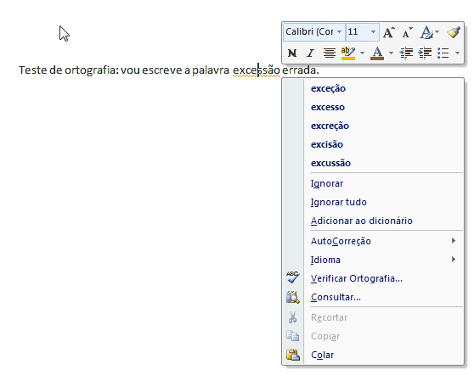
Task: Open the font size 11 dropdown
Action: [x=373, y=31]
